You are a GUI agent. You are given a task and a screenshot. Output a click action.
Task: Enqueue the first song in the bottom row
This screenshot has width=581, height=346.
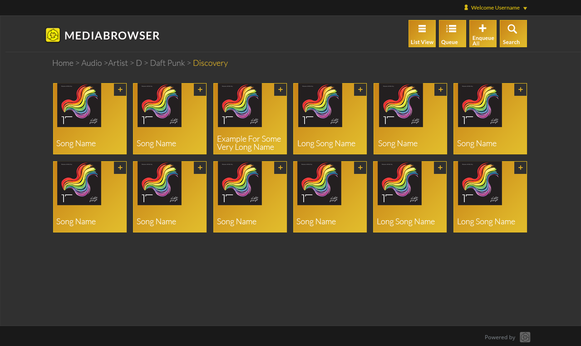[x=120, y=168]
